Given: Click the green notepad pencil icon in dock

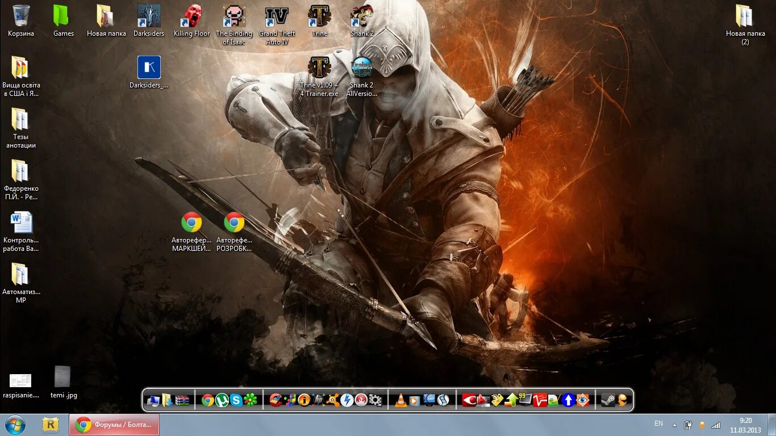Looking at the screenshot, I should 554,400.
